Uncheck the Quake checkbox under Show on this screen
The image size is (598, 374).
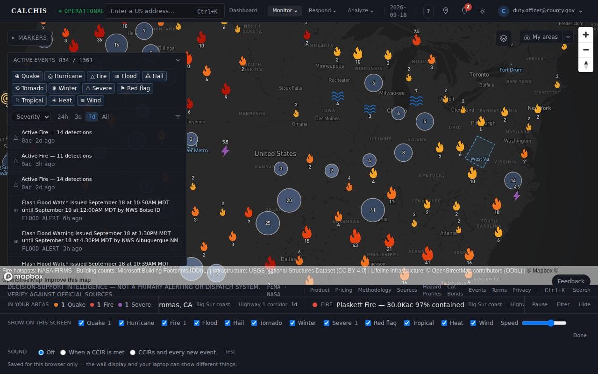(x=81, y=323)
